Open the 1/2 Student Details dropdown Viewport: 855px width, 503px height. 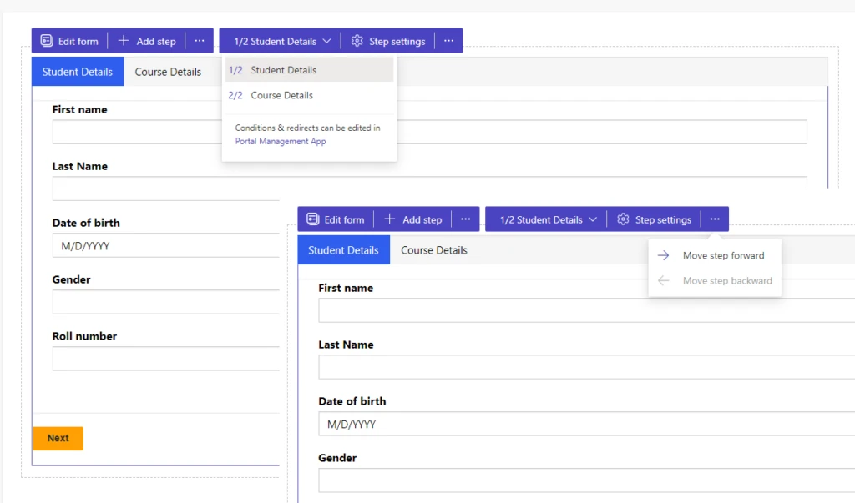(x=279, y=40)
